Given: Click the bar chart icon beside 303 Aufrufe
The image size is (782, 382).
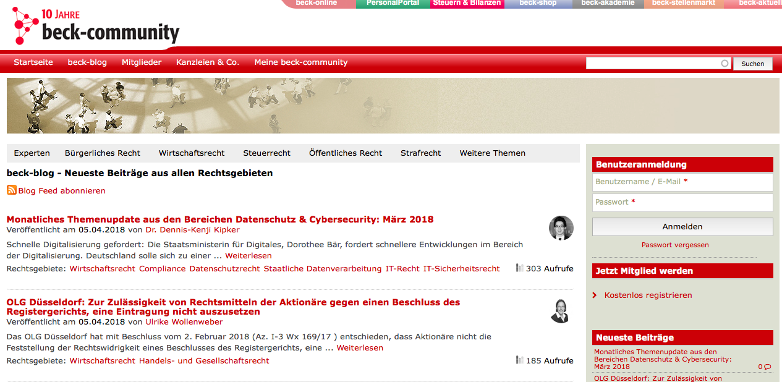Looking at the screenshot, I should pos(520,268).
